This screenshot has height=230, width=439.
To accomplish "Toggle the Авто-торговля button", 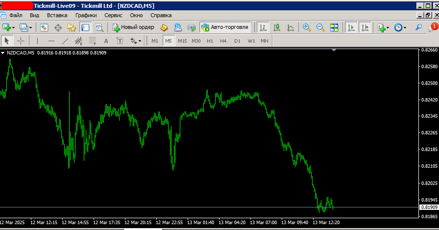I will coord(225,27).
